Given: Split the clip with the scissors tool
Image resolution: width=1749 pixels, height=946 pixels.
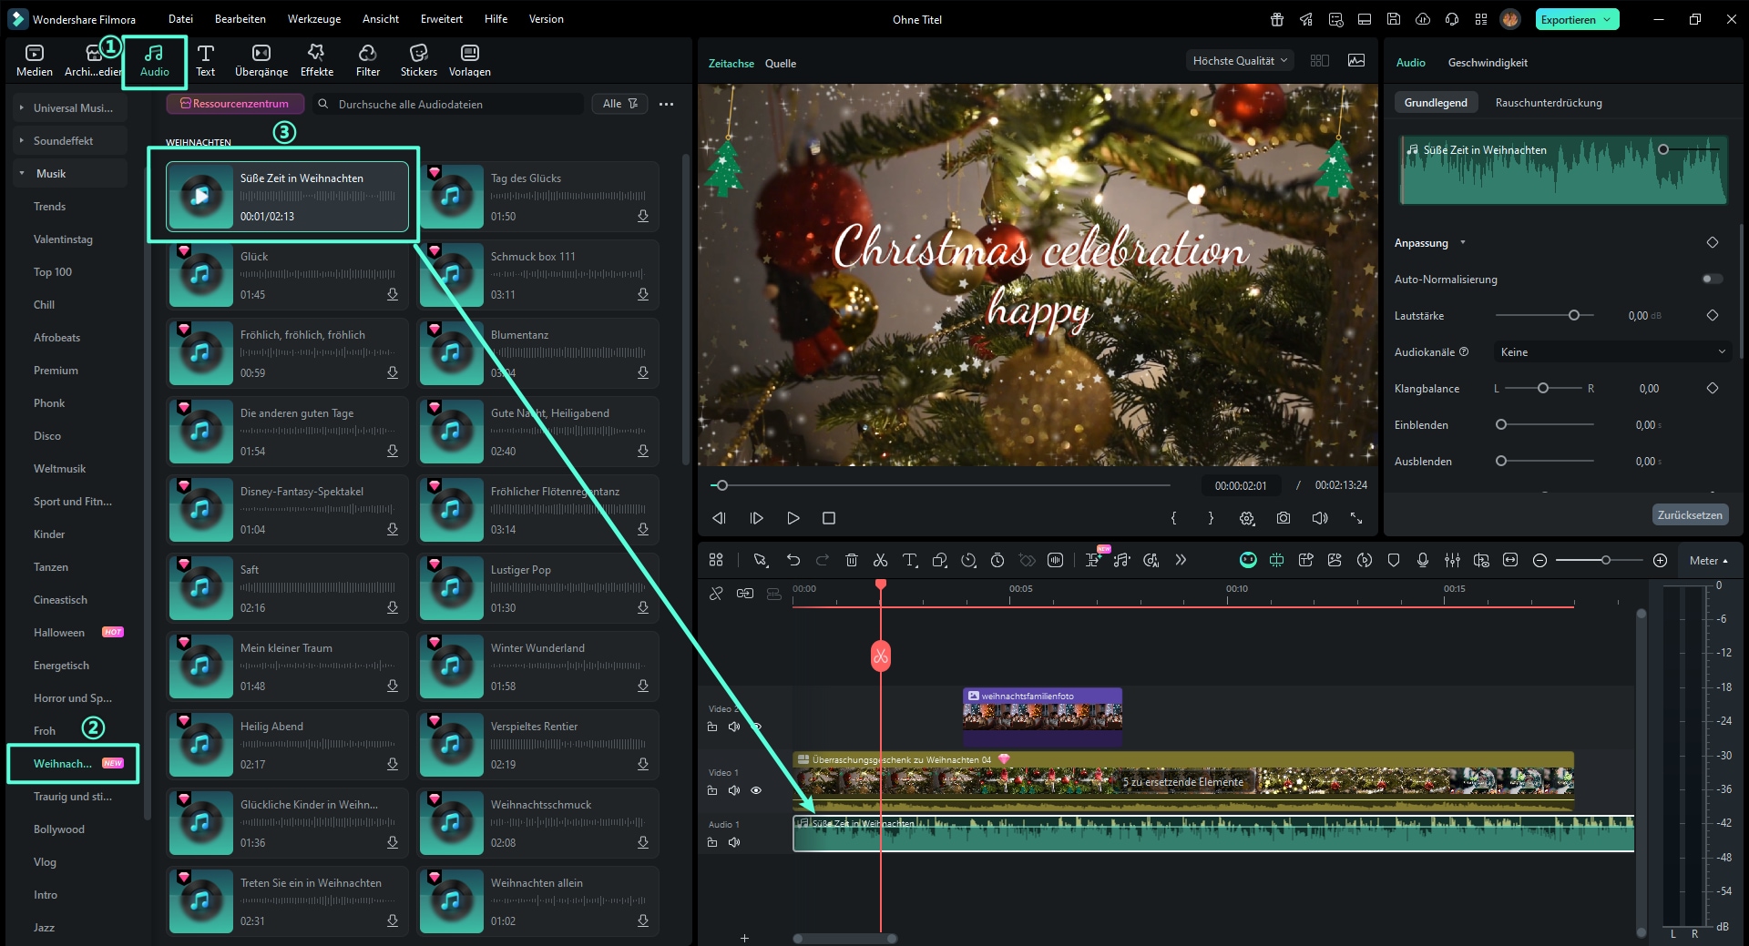Looking at the screenshot, I should coord(881,560).
